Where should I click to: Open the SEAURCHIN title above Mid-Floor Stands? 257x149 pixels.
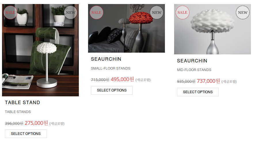point(192,61)
